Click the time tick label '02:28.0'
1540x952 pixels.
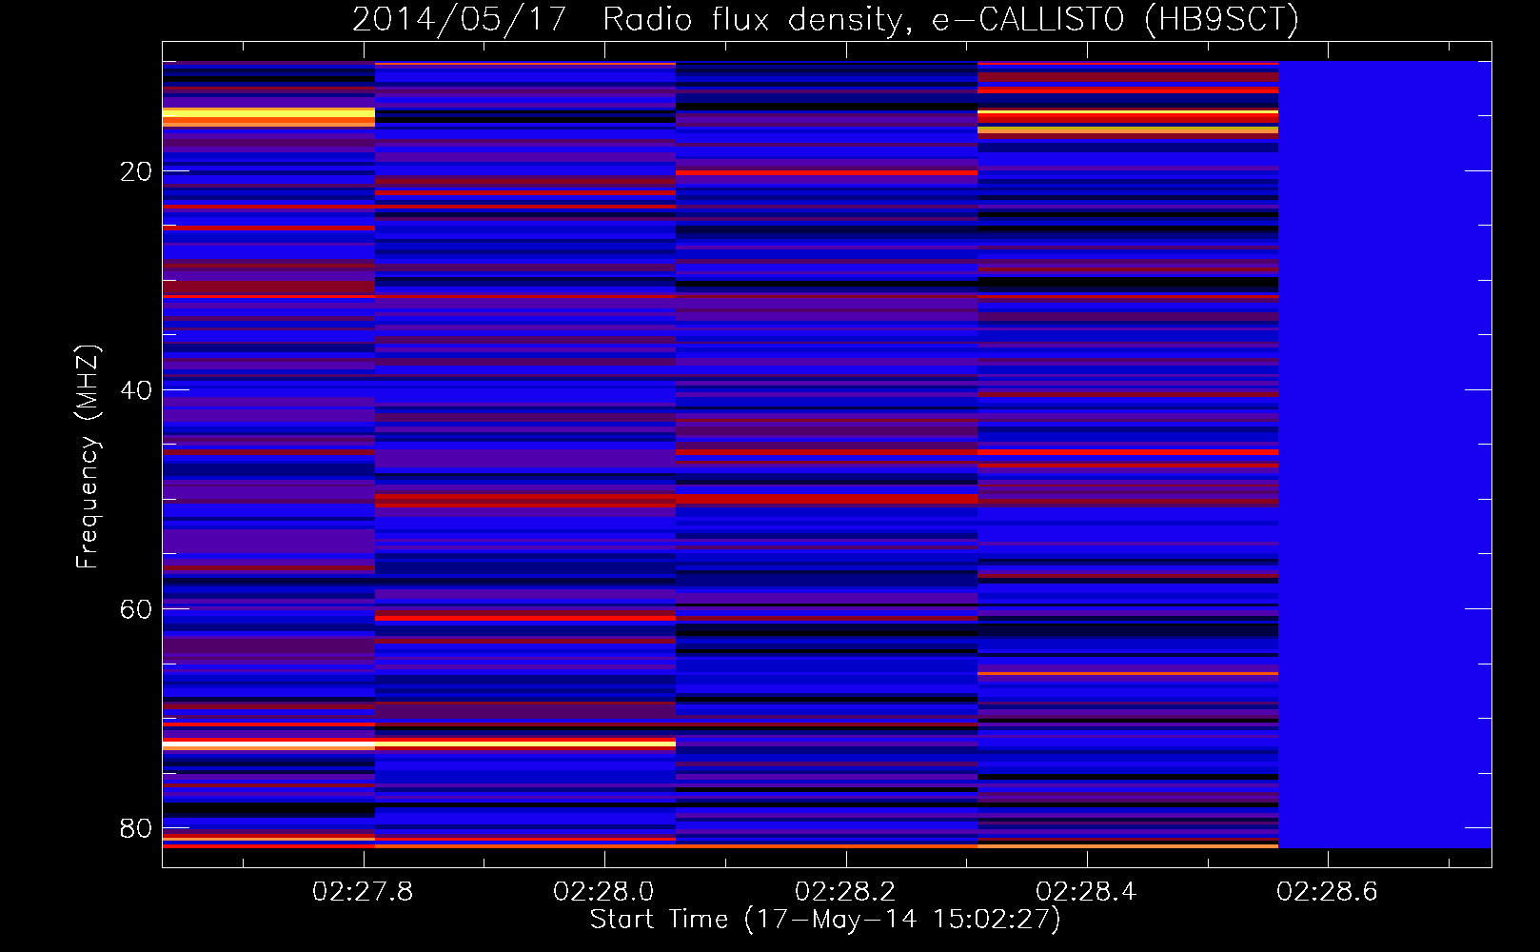tap(603, 892)
